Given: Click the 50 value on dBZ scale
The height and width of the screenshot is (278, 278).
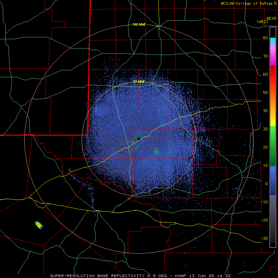Looking at the screenshot, I should click(x=265, y=93).
